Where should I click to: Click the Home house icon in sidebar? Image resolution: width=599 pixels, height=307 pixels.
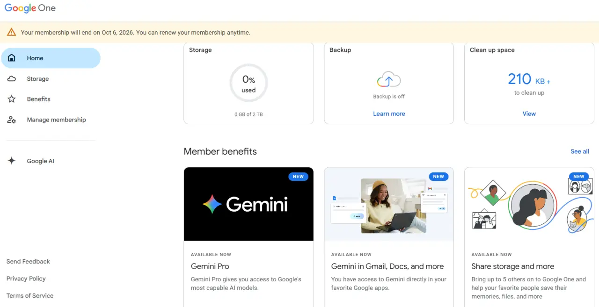pos(12,58)
